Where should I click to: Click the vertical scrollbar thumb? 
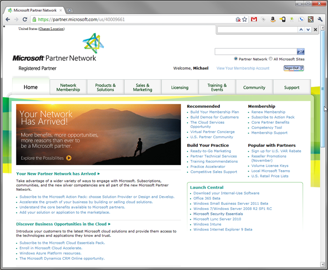coord(322,89)
